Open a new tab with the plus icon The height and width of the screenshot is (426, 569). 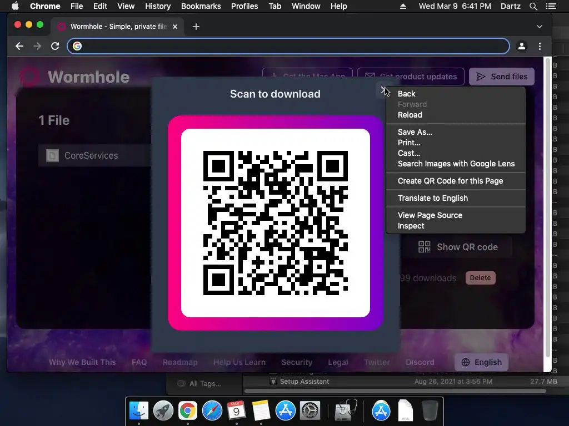(196, 27)
